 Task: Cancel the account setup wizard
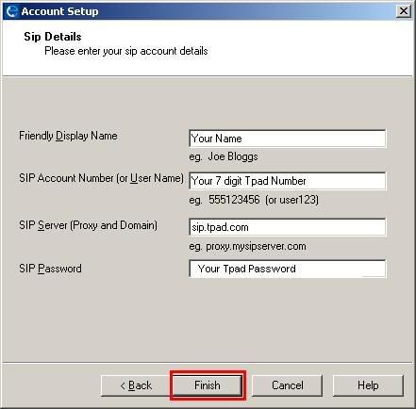288,385
